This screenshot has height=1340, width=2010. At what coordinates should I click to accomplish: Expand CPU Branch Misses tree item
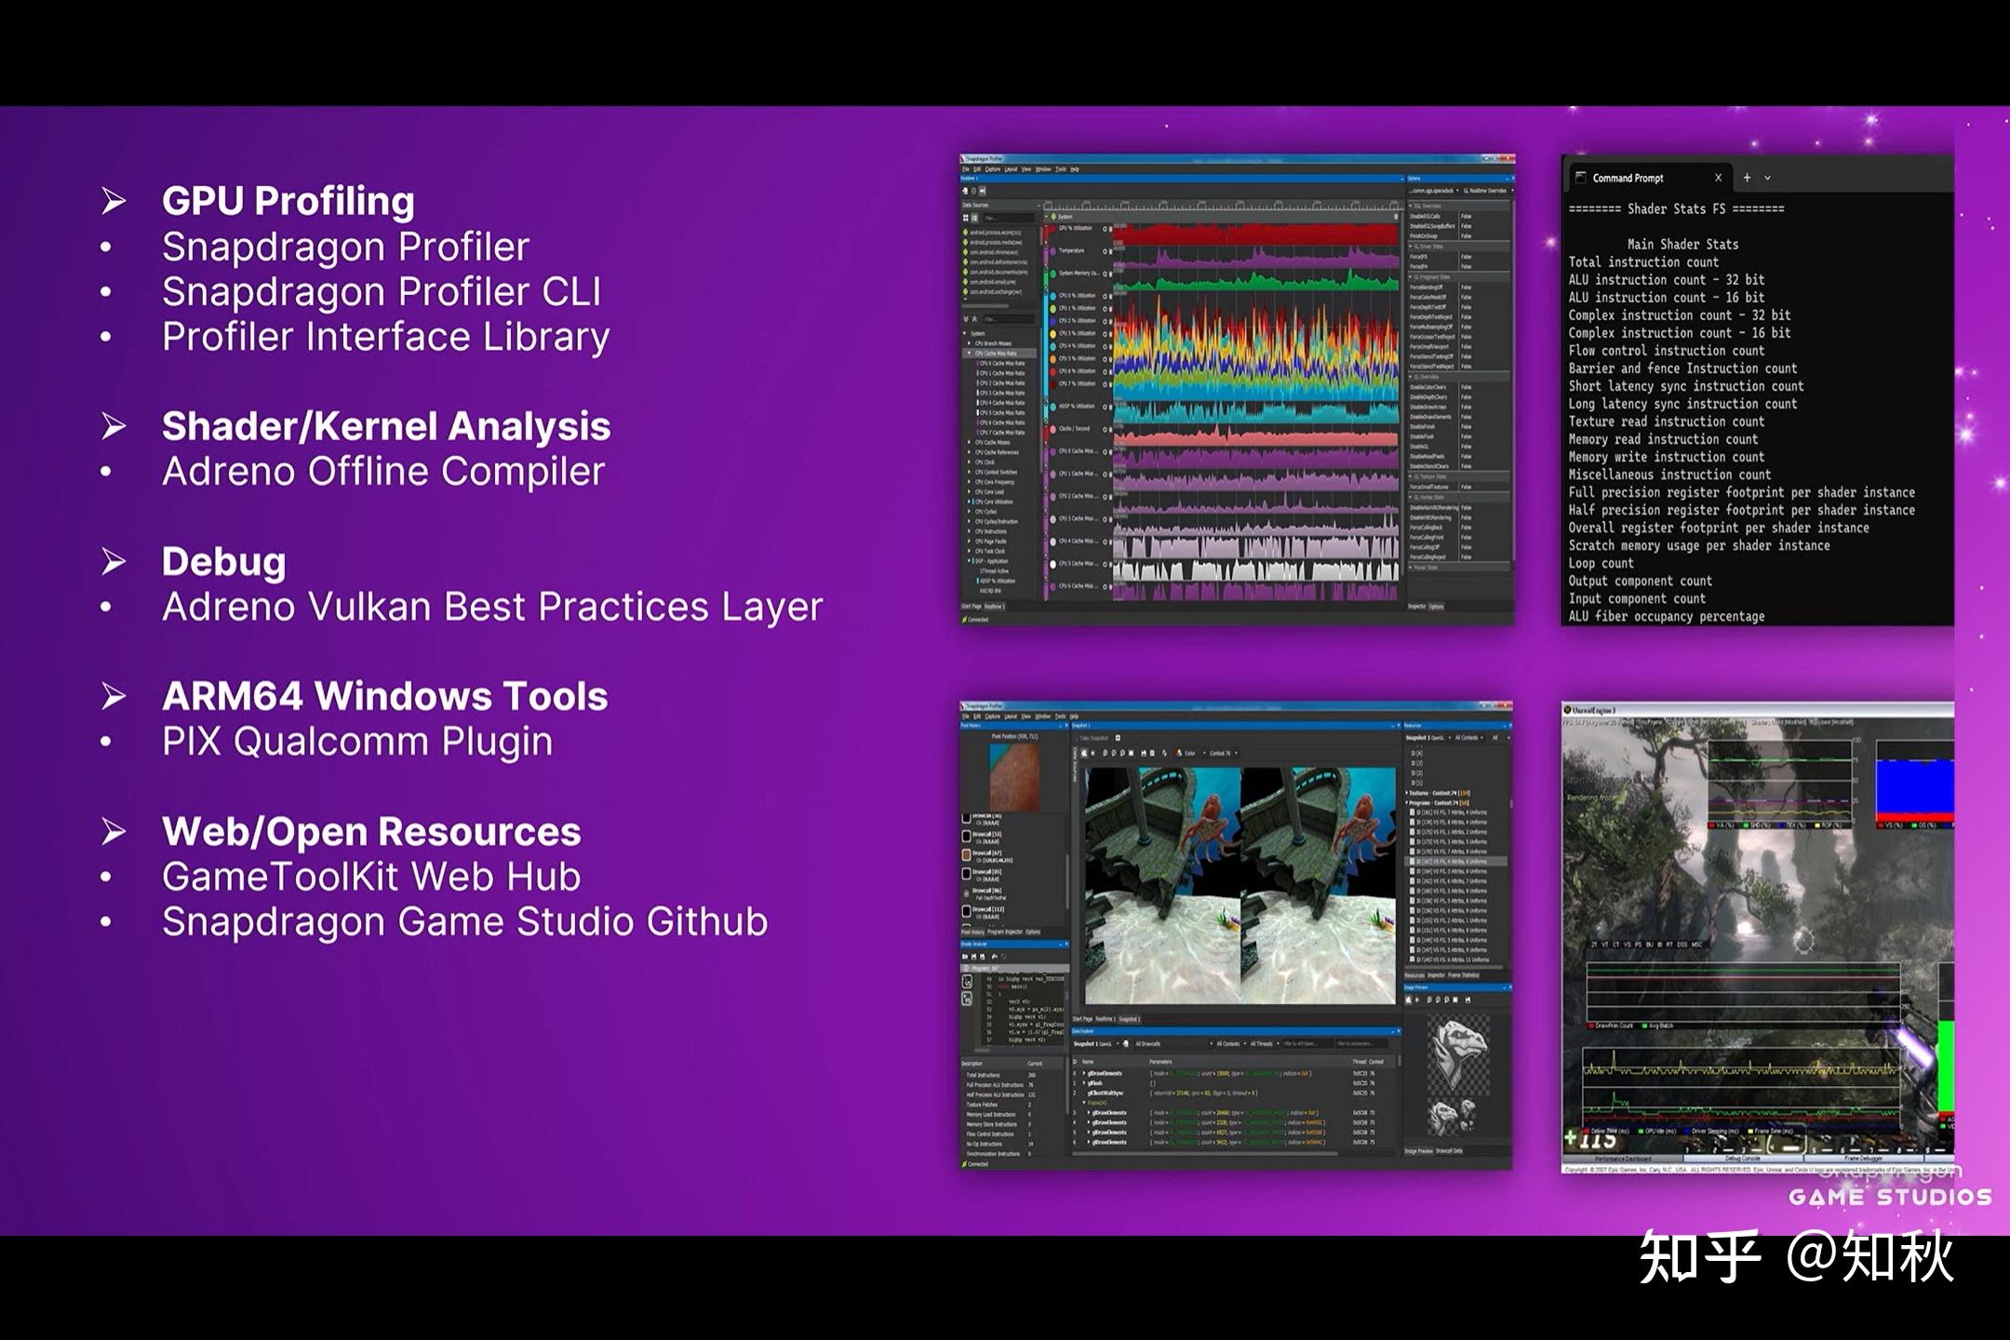click(x=970, y=343)
